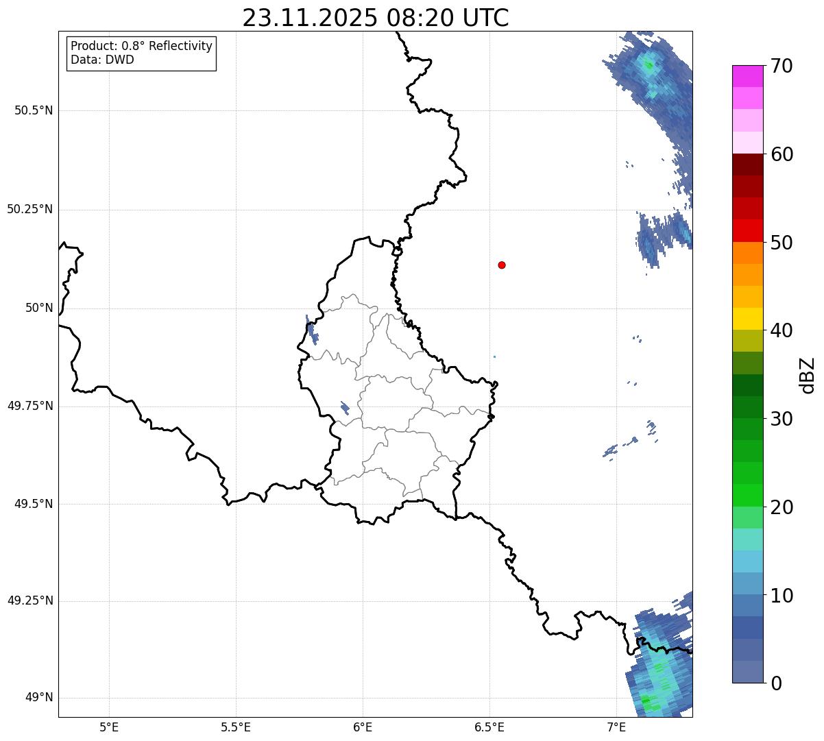Click the 6.5°E longitude label
Image resolution: width=824 pixels, height=741 pixels.
[489, 727]
